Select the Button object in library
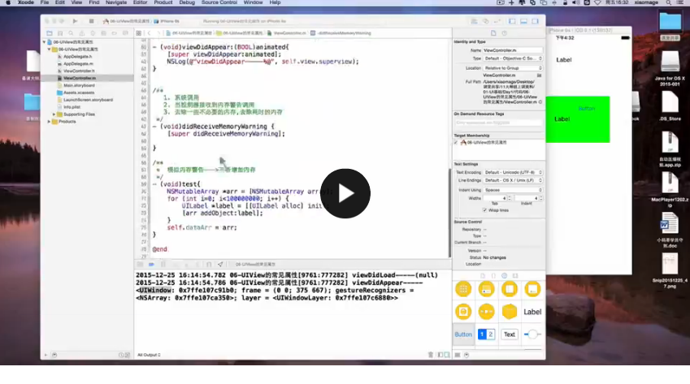 [463, 334]
